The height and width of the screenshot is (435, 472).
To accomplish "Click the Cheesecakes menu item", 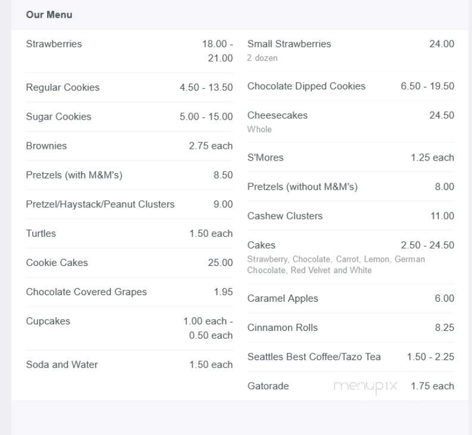I will pos(277,115).
